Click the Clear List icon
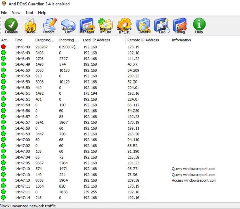 point(162,26)
